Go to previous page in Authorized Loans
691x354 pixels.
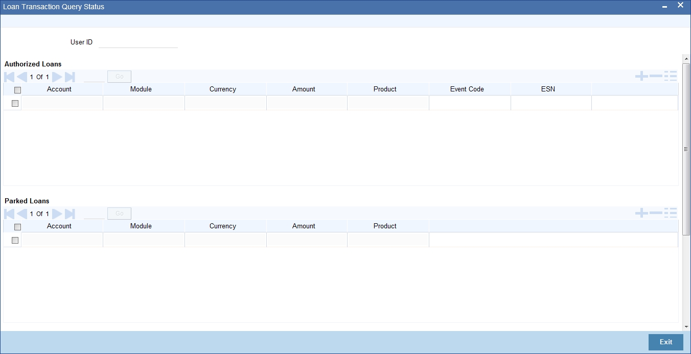(x=22, y=77)
